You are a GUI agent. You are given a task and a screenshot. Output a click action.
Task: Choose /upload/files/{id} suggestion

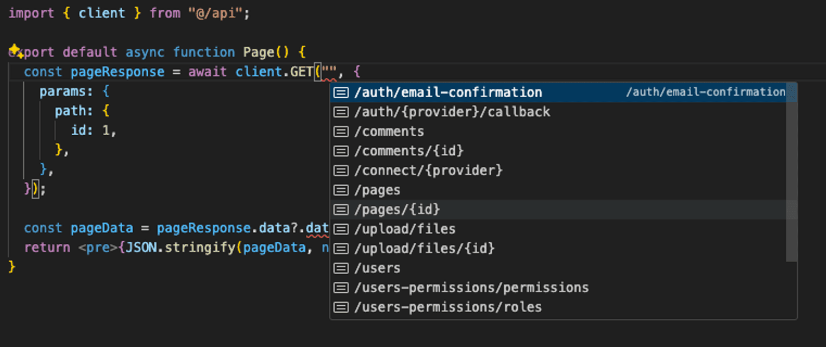pos(559,249)
